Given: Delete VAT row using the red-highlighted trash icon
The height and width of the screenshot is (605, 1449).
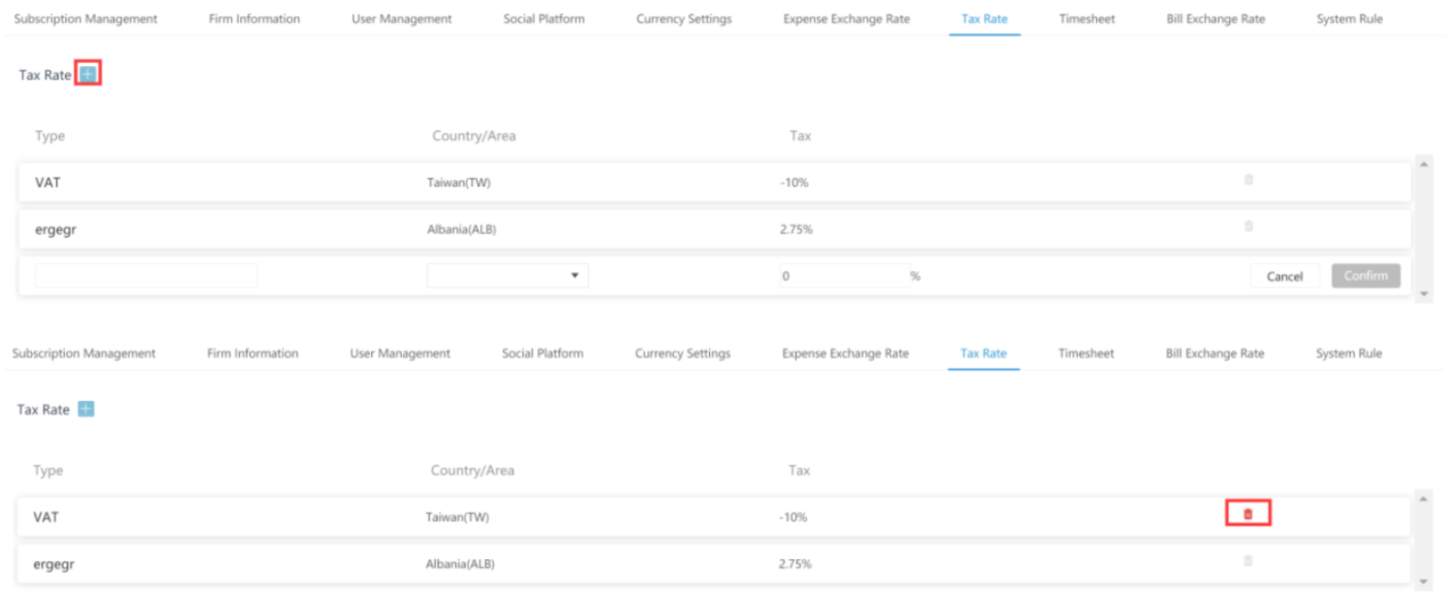Looking at the screenshot, I should click(x=1247, y=513).
